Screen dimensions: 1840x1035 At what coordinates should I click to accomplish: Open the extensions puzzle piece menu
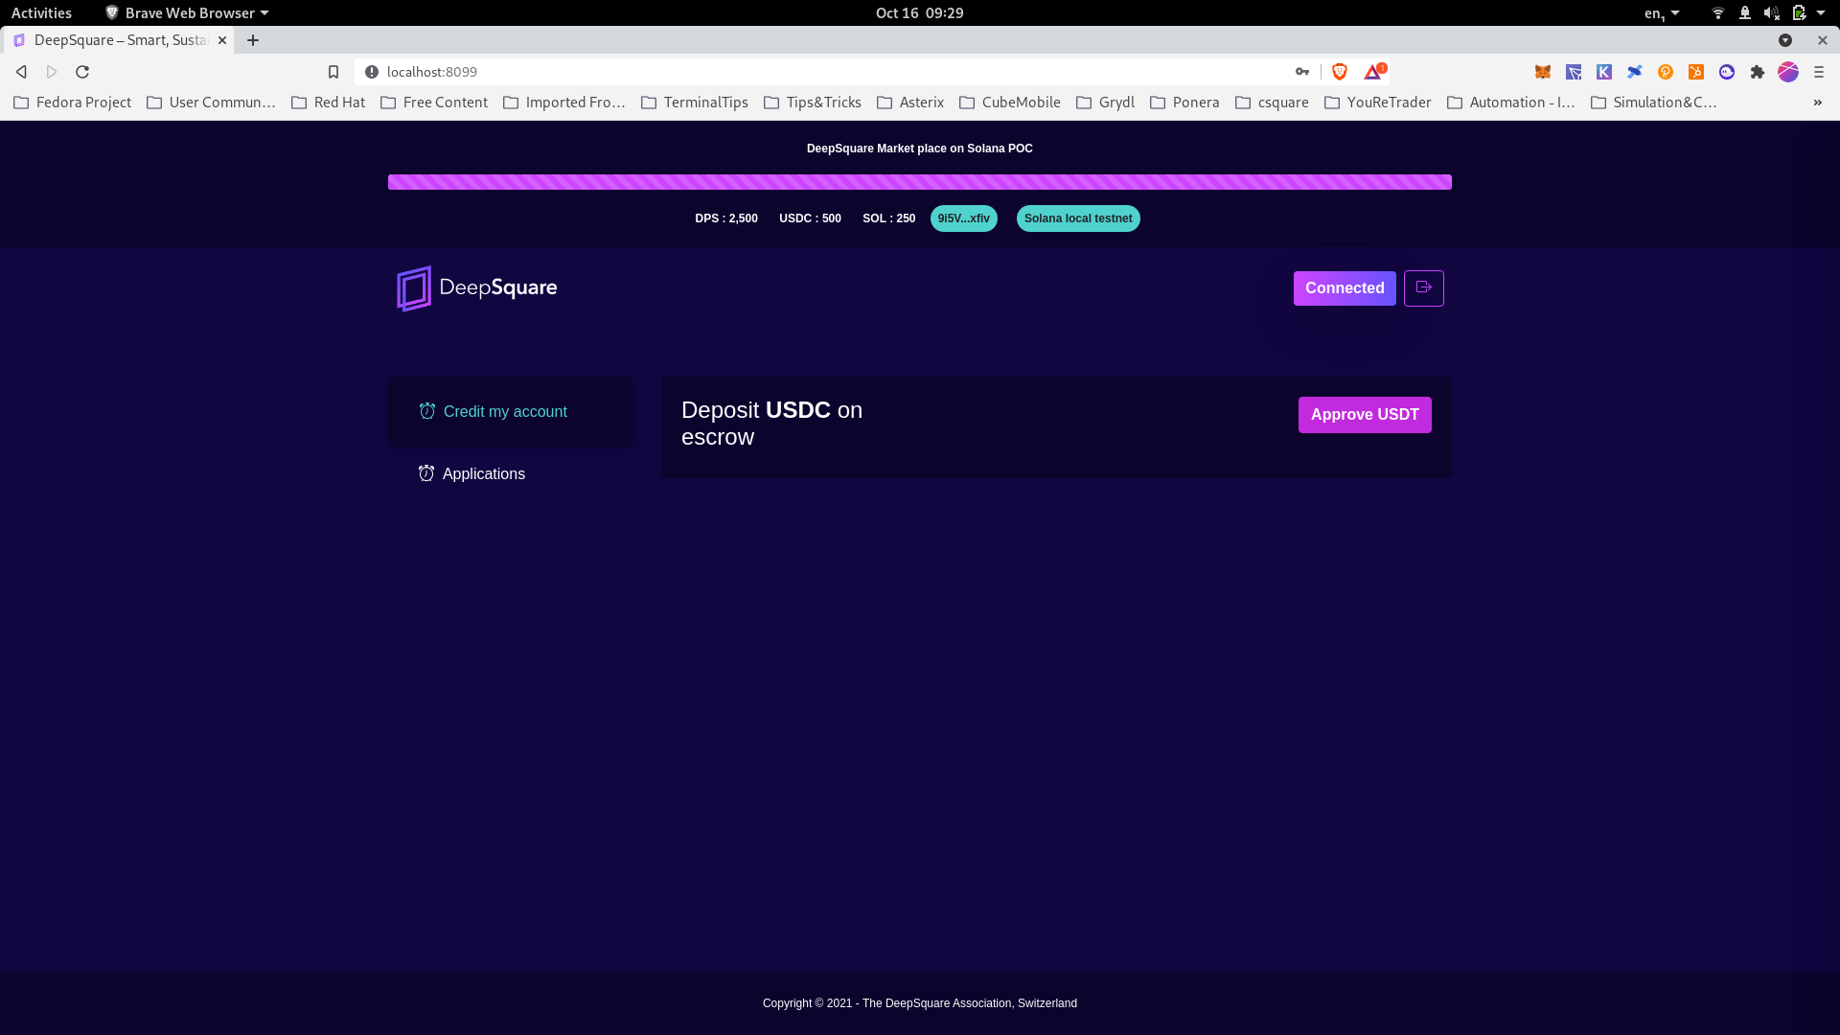coord(1758,72)
